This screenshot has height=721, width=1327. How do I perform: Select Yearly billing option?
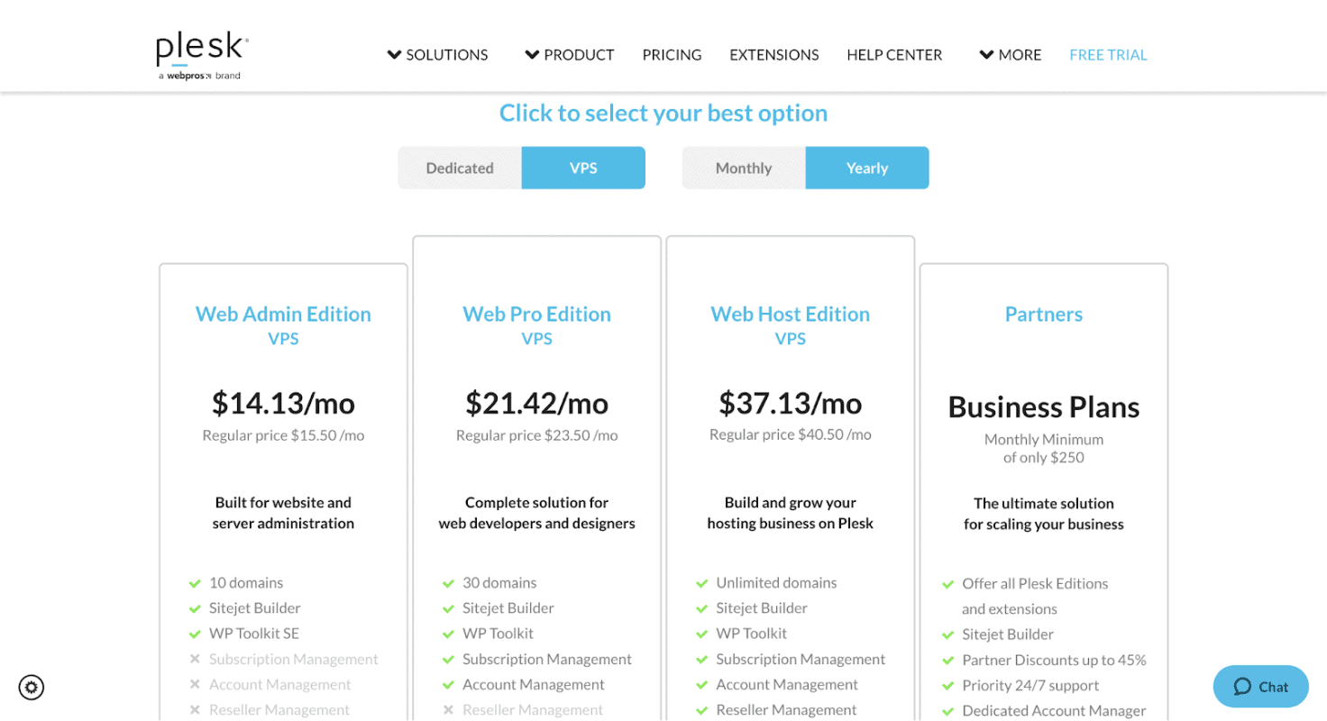[867, 168]
